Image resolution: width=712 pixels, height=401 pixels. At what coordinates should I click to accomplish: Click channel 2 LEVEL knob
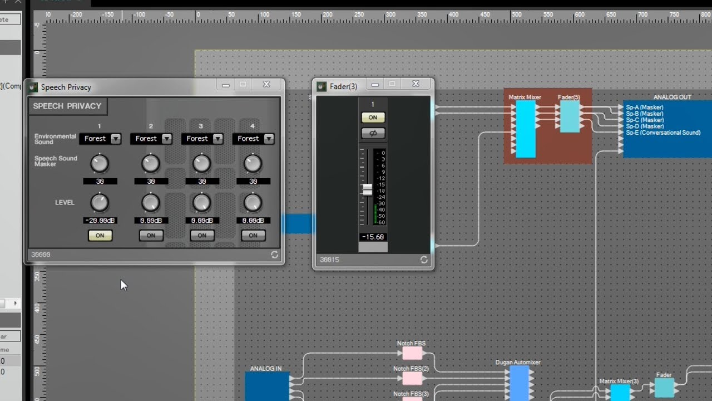150,203
